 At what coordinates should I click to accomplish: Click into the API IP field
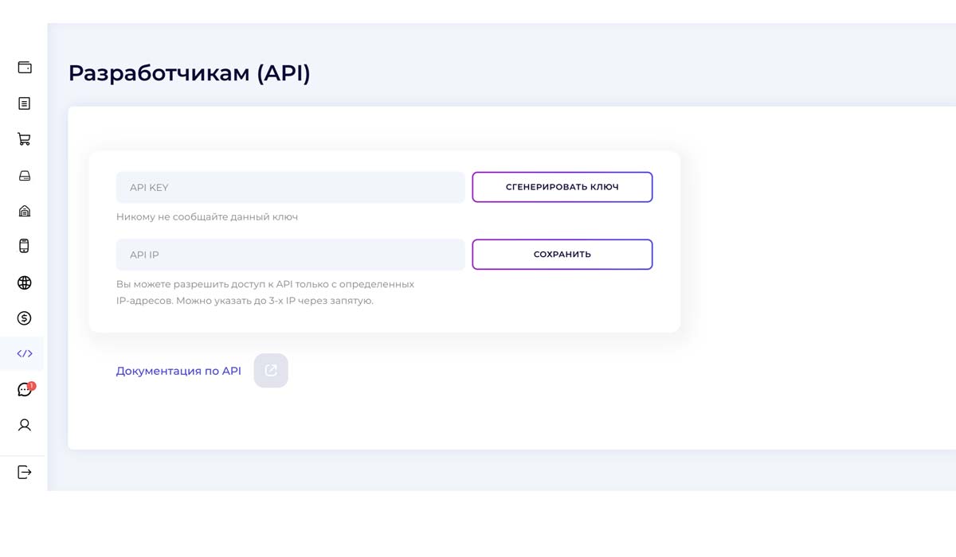click(x=290, y=255)
